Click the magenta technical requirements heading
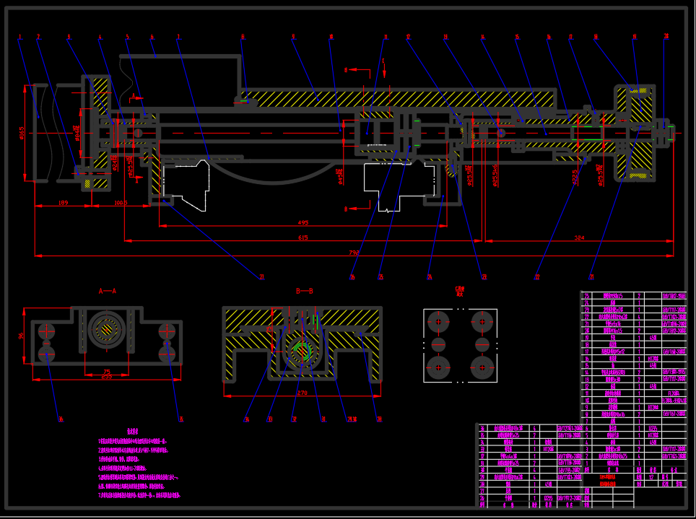This screenshot has width=696, height=519. 133,432
